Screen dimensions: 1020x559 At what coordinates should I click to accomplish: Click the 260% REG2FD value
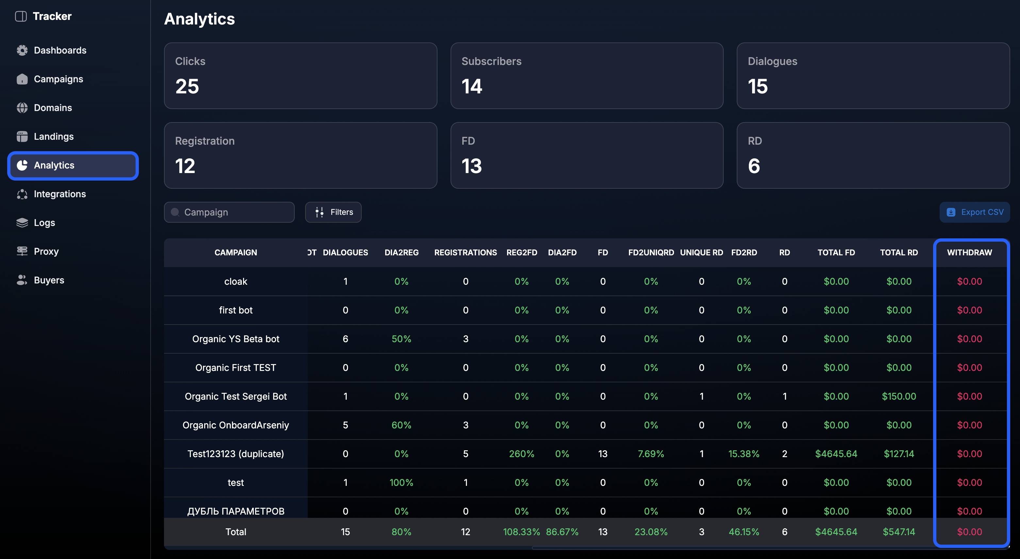coord(521,454)
